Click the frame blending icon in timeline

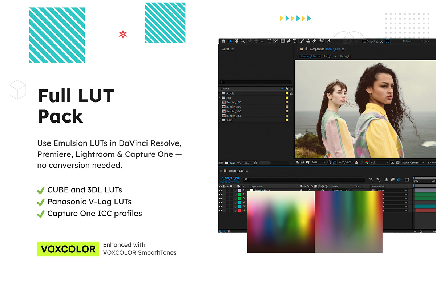(x=393, y=180)
